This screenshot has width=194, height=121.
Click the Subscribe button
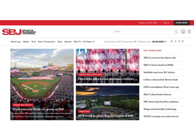tap(182, 23)
